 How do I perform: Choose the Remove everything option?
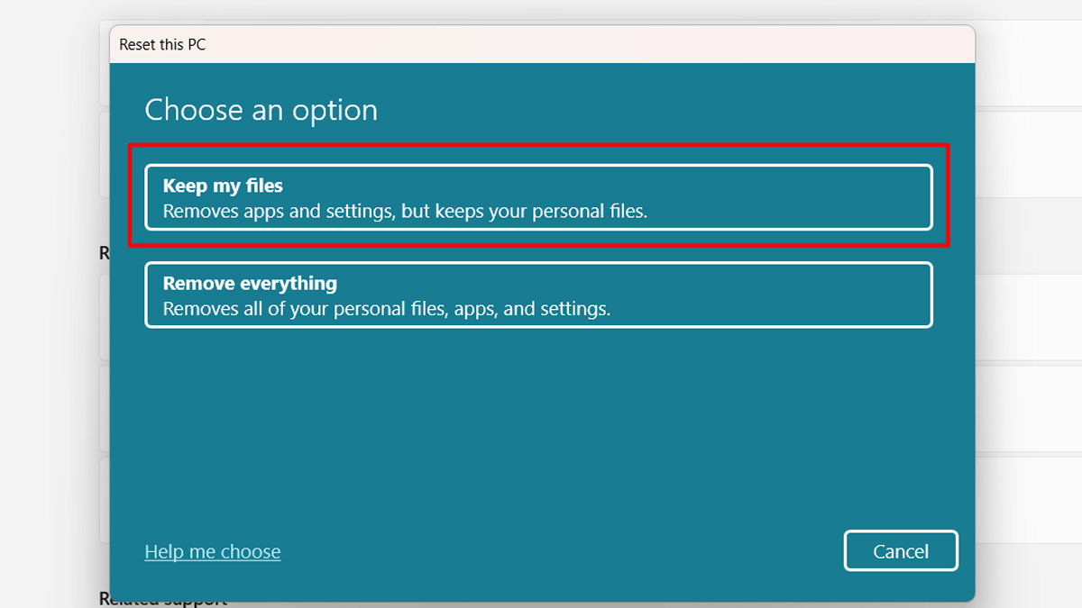click(537, 295)
